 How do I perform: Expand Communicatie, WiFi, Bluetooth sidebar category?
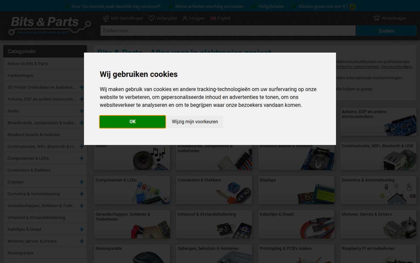[82, 147]
